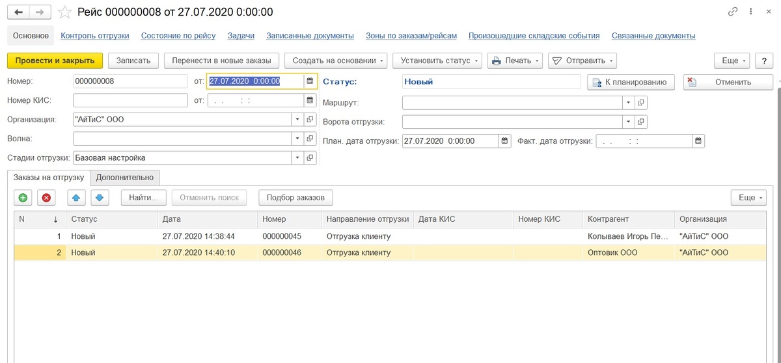Screen dimensions: 781x363
Task: Open the top toolbar Еще menu
Action: (732, 60)
